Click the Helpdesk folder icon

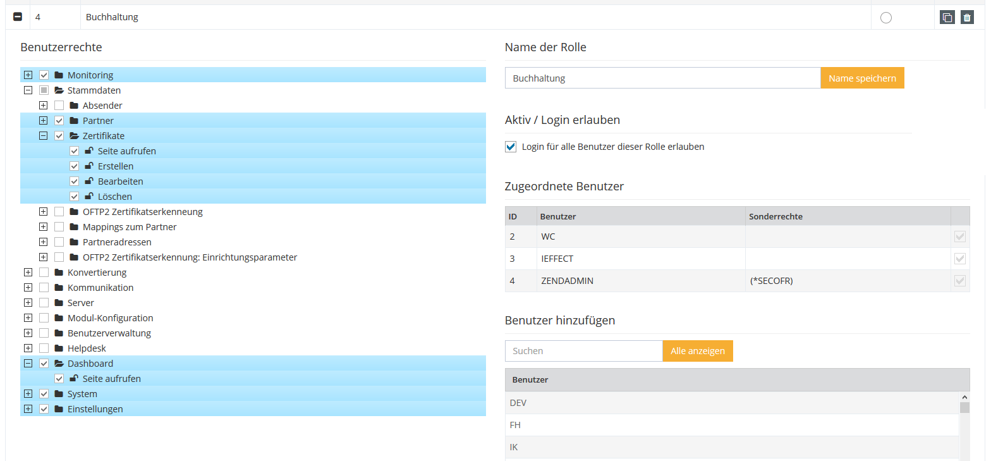pyautogui.click(x=59, y=348)
